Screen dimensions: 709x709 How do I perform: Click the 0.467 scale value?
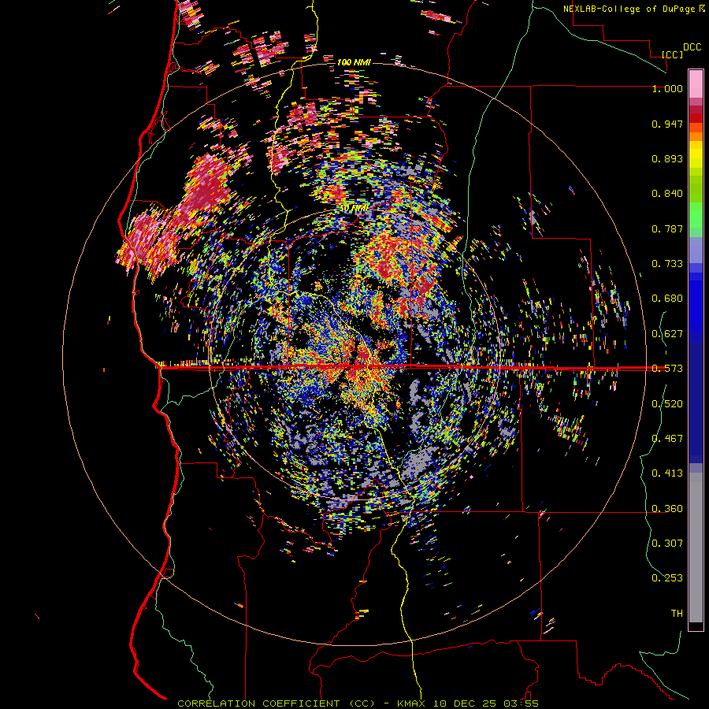(667, 439)
